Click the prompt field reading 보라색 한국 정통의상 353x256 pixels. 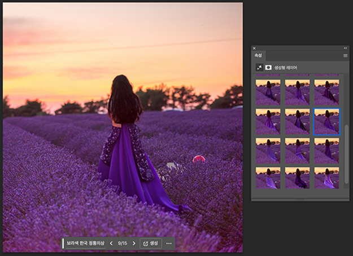point(84,244)
